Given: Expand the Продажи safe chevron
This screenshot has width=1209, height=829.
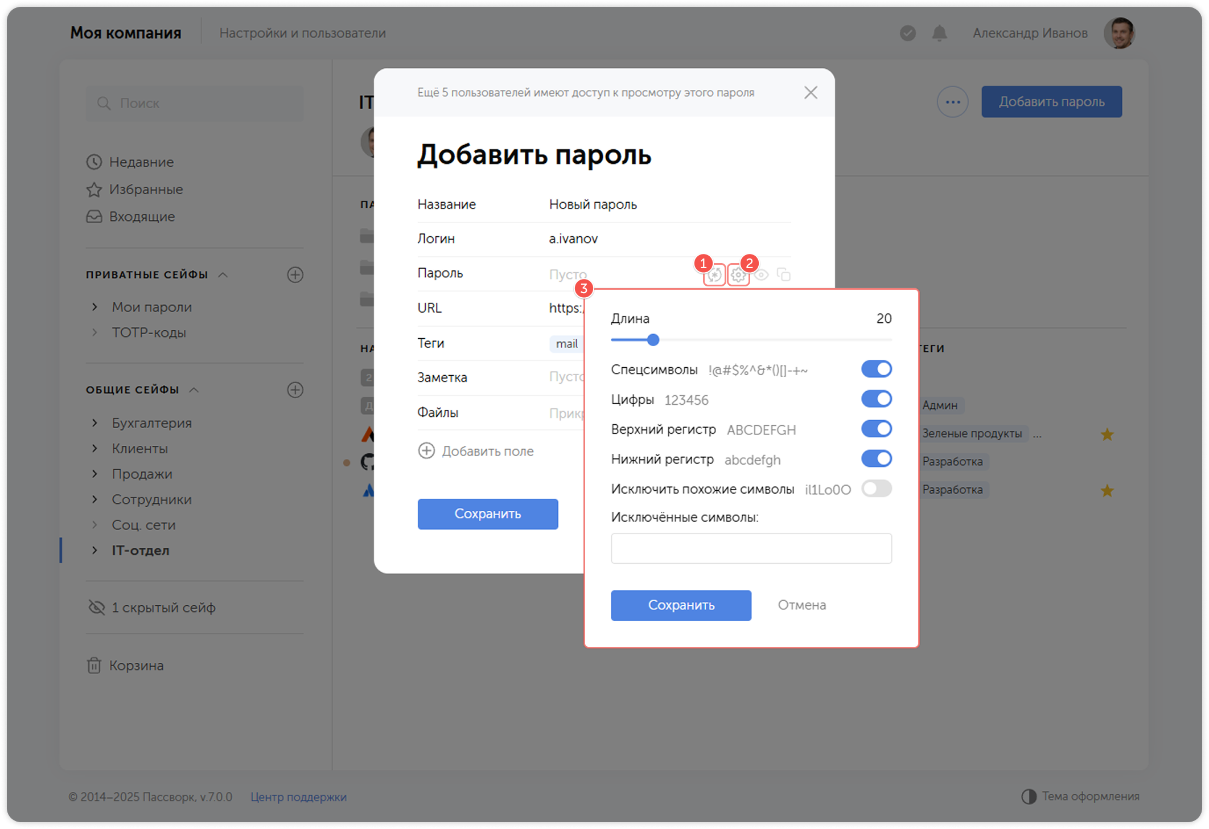Looking at the screenshot, I should [x=95, y=474].
